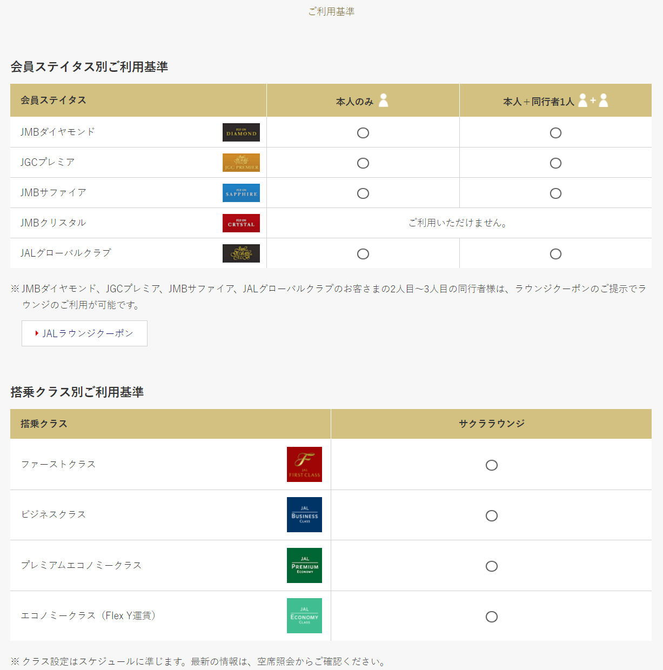
Task: Click the ご利用いただけません text in Crystal row
Action: (x=458, y=223)
